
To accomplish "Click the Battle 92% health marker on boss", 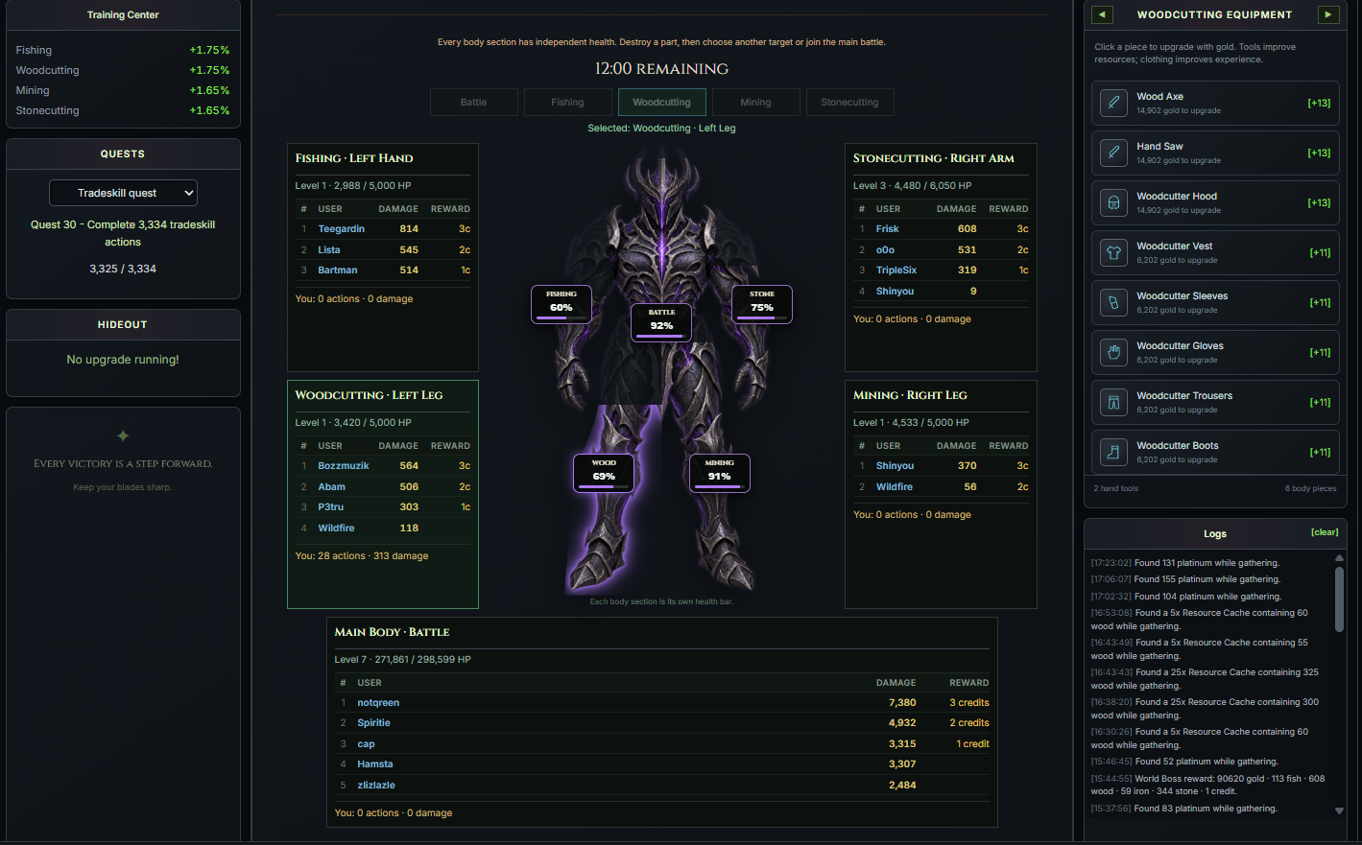I will click(661, 322).
